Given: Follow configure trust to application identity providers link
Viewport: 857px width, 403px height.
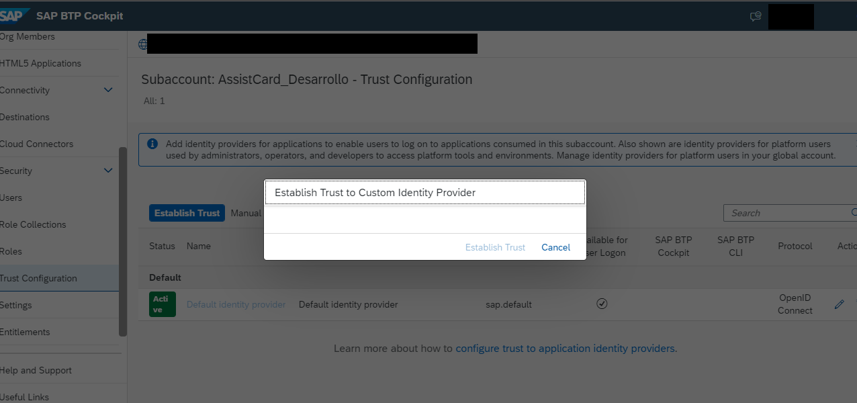Looking at the screenshot, I should 566,349.
